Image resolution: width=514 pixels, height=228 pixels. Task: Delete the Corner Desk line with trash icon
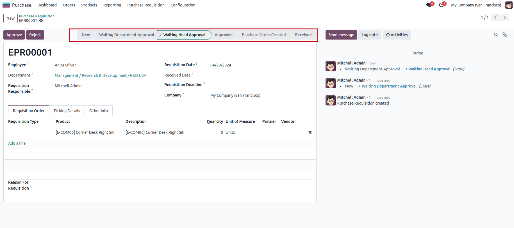(x=310, y=133)
